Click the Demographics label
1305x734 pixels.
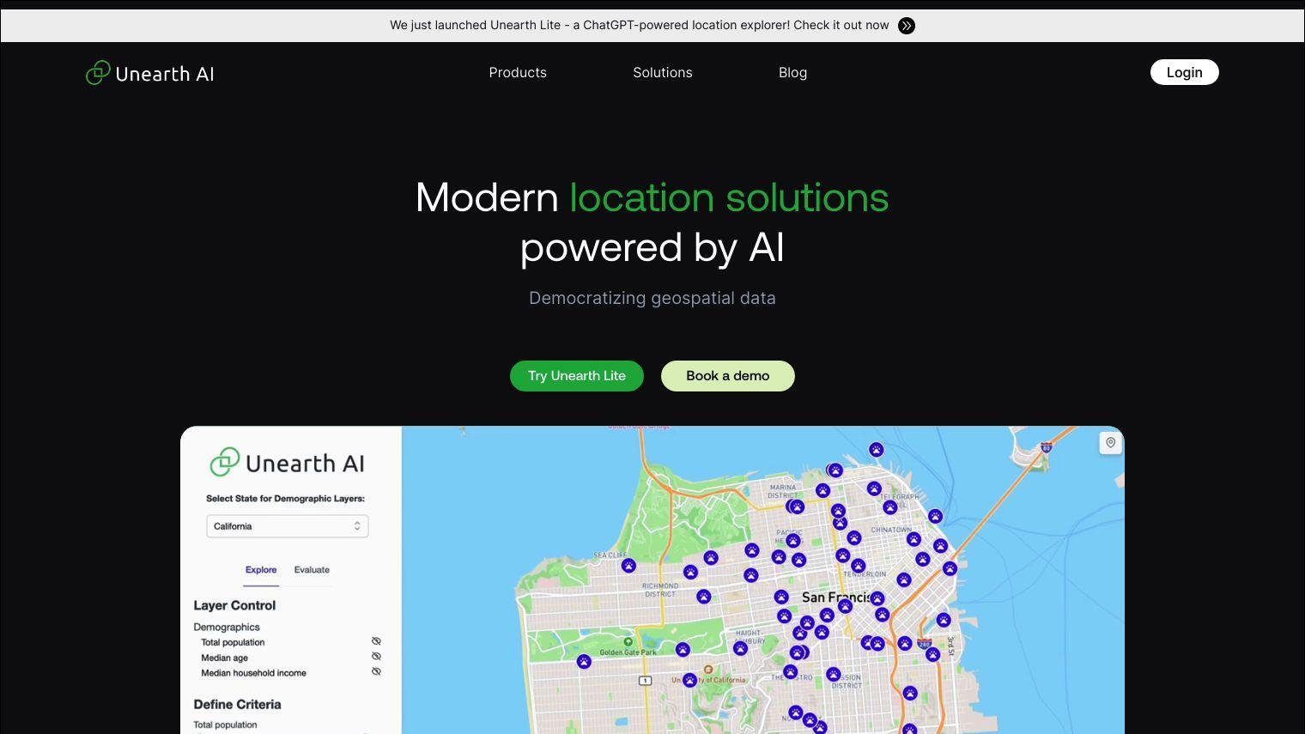pyautogui.click(x=227, y=628)
